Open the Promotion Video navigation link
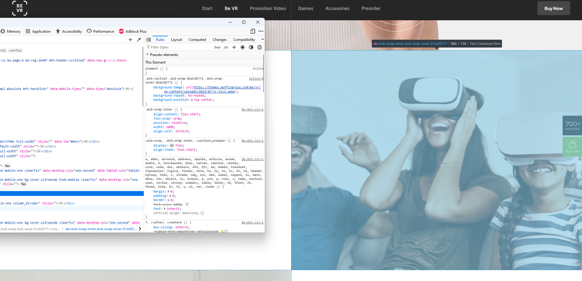 pos(268,8)
